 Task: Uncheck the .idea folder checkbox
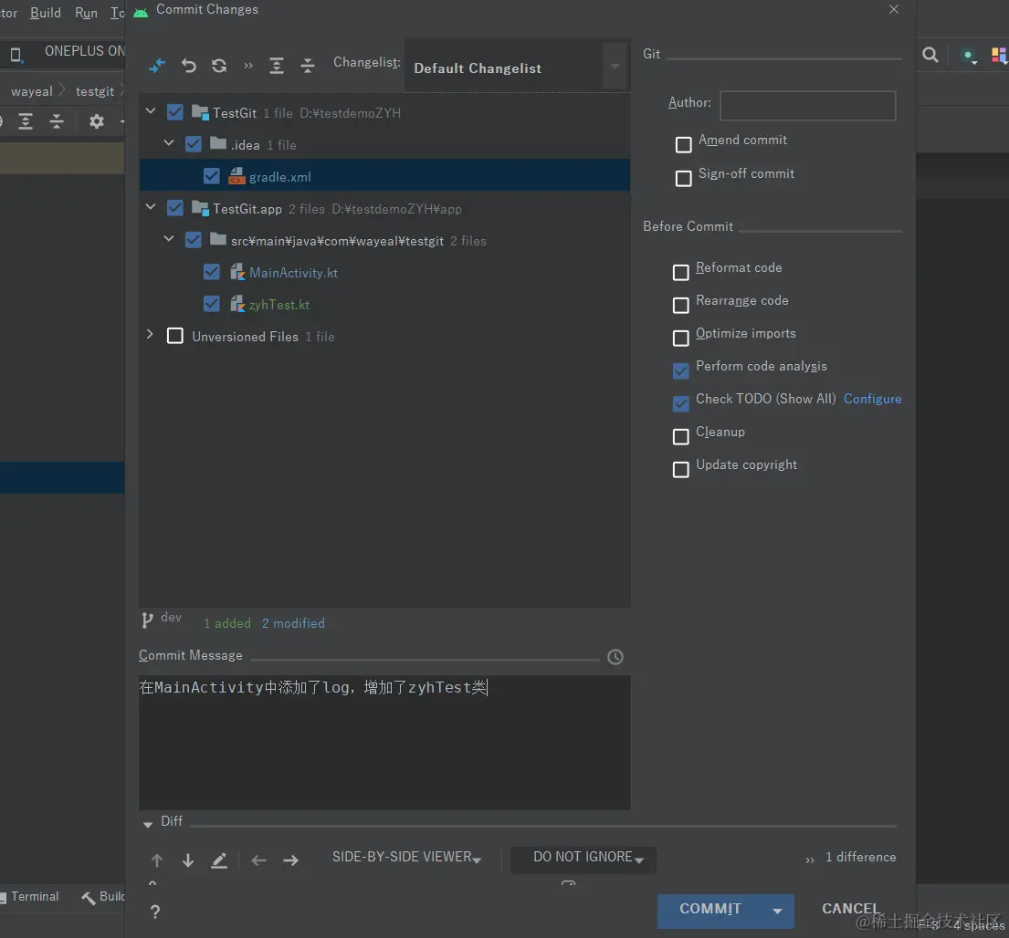point(193,144)
